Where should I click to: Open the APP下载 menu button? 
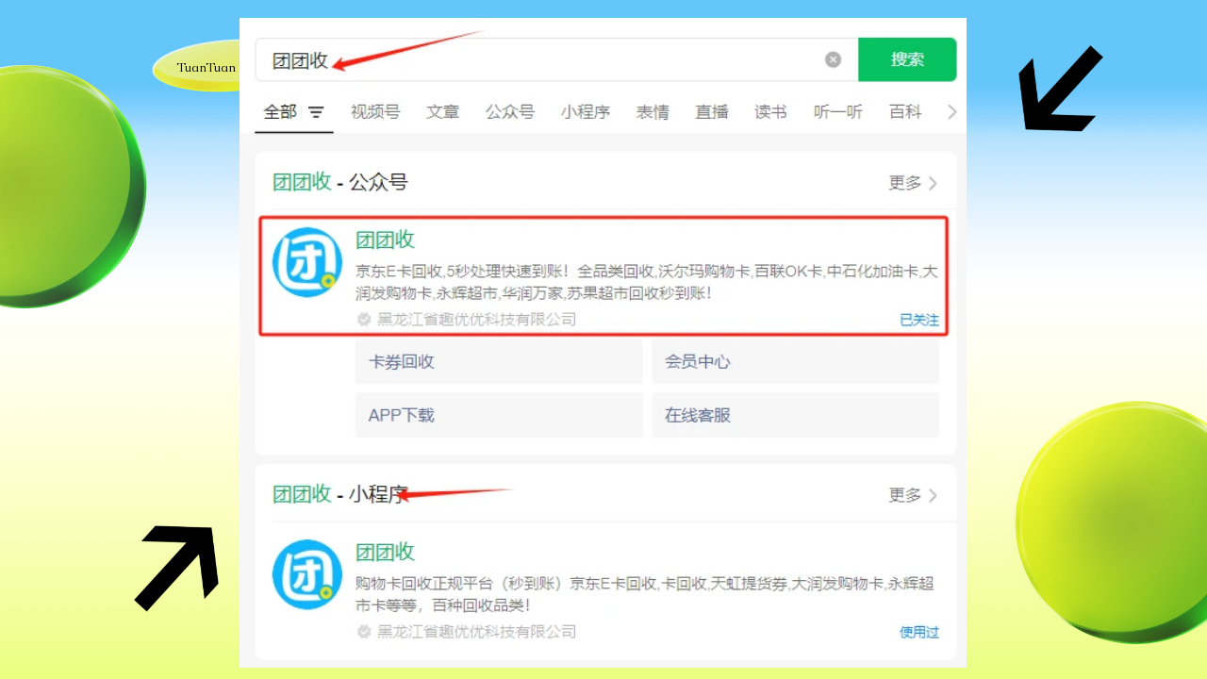point(499,415)
